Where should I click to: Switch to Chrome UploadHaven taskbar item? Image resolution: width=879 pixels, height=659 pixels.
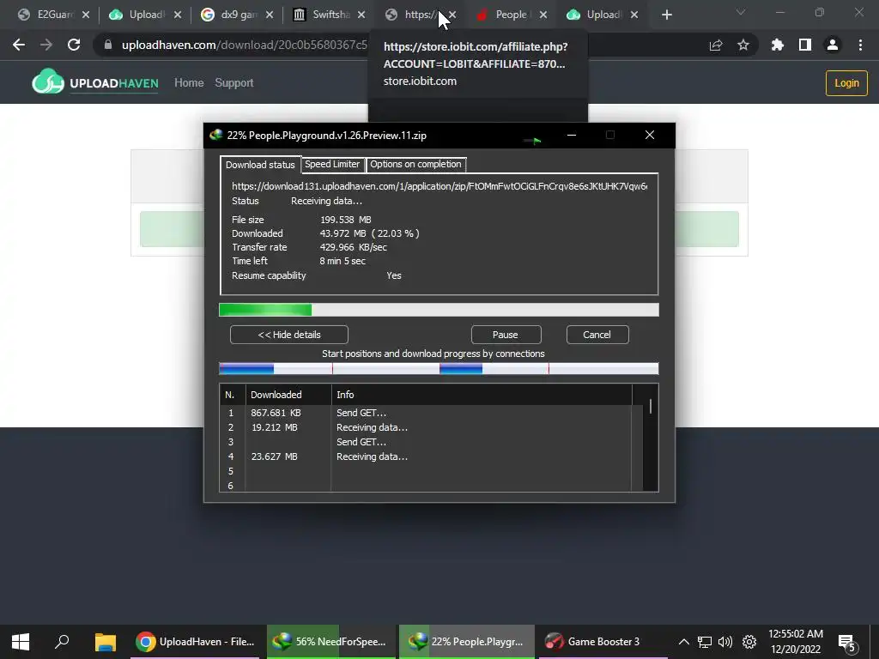click(195, 642)
